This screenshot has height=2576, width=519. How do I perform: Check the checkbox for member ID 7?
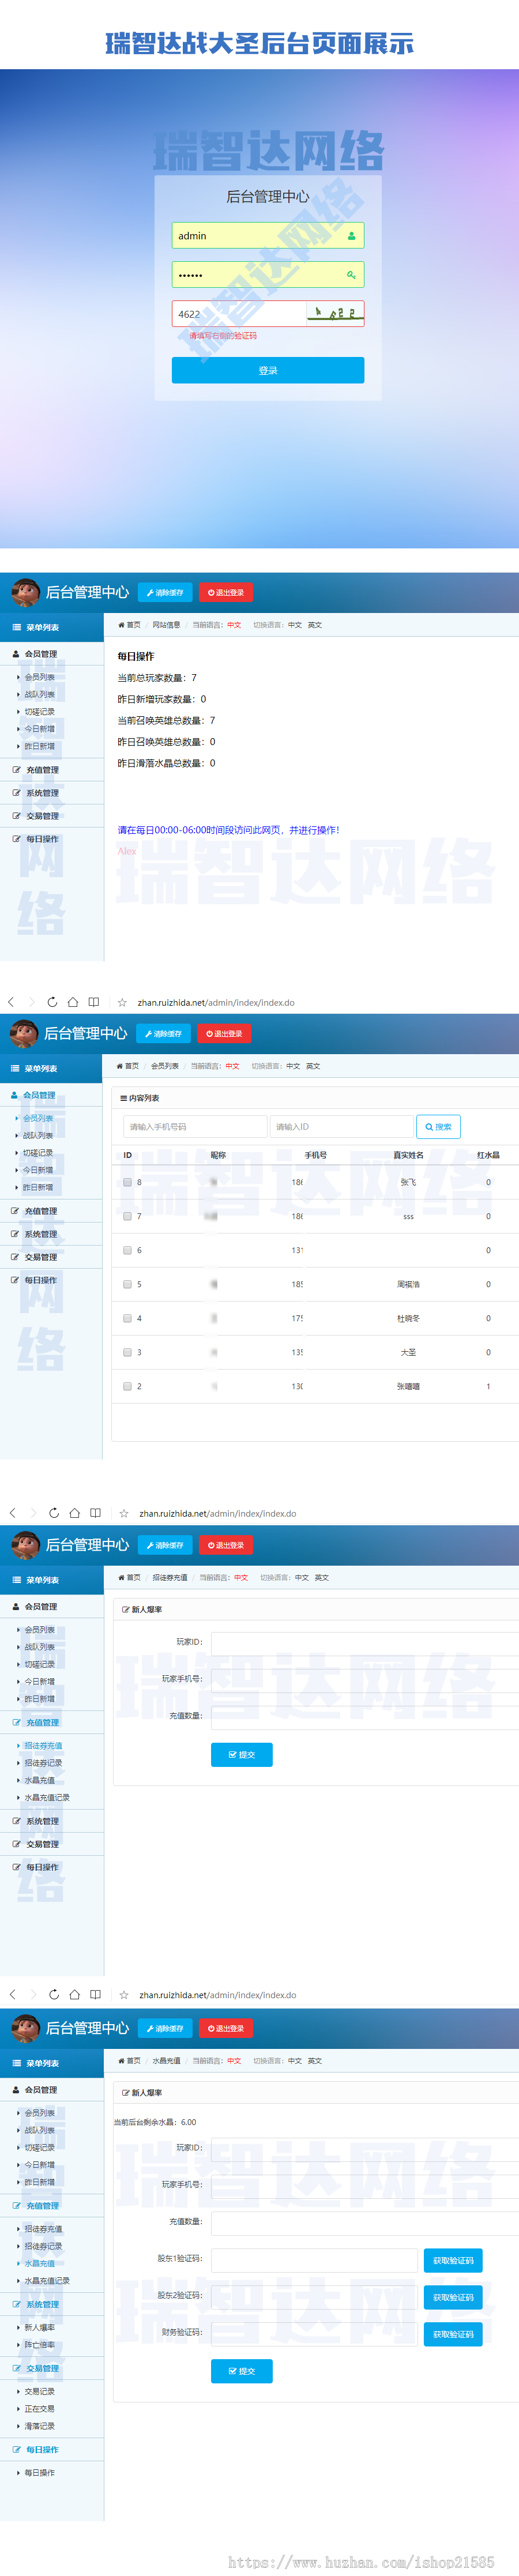click(x=127, y=1216)
